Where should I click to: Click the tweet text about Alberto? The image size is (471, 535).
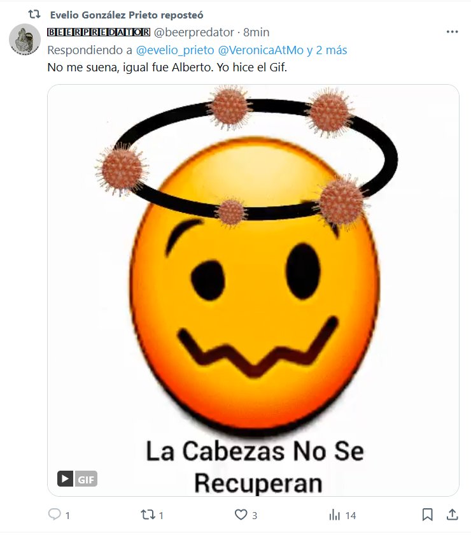[x=167, y=68]
